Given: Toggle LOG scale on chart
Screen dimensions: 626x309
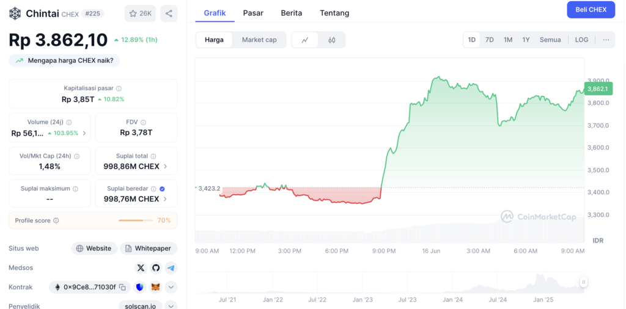Looking at the screenshot, I should click(x=581, y=40).
